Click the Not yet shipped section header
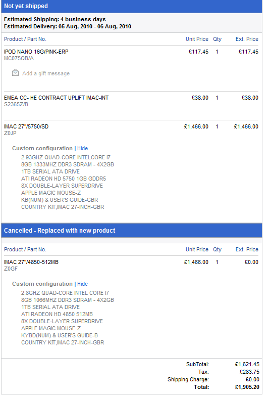271x396 pixels. pyautogui.click(x=26, y=6)
